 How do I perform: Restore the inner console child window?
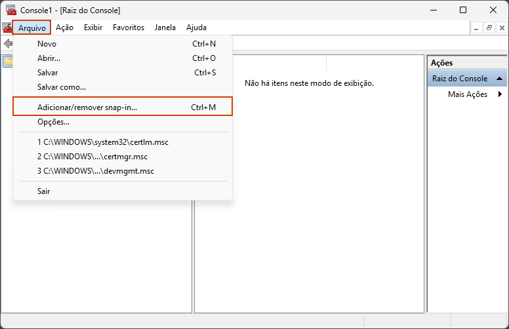pyautogui.click(x=489, y=28)
